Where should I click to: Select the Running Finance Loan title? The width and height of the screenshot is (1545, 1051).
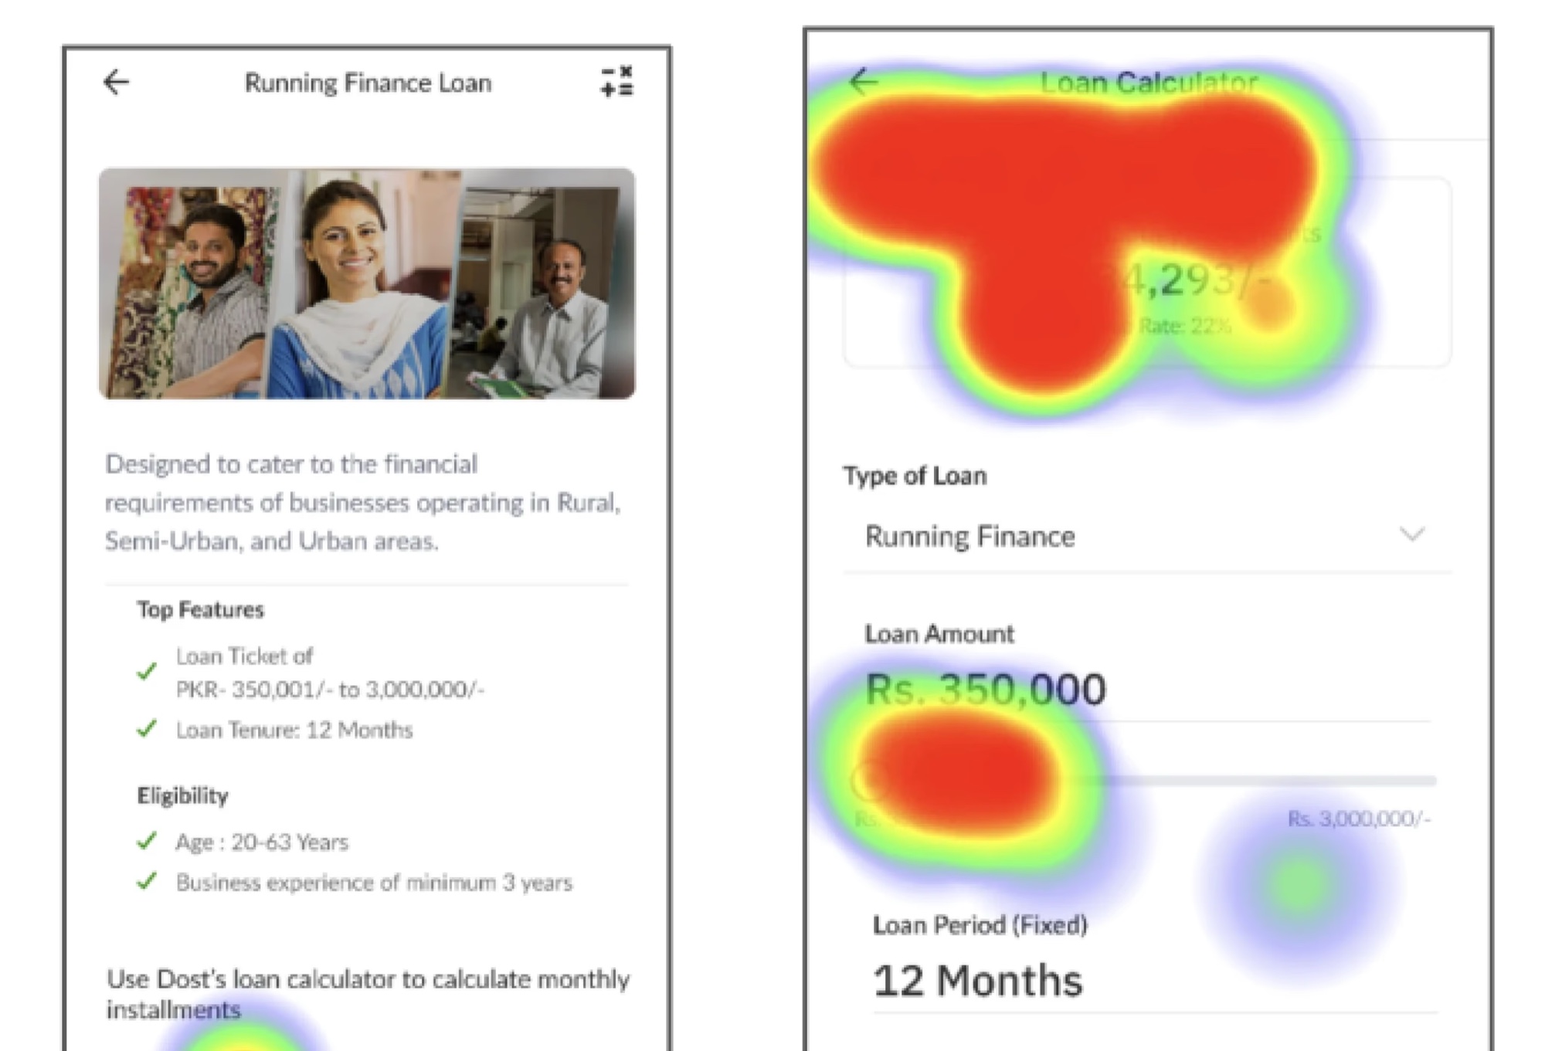pos(368,83)
